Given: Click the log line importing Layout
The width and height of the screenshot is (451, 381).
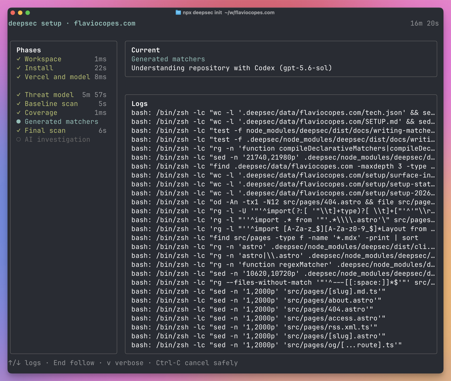Looking at the screenshot, I should click(283, 229).
